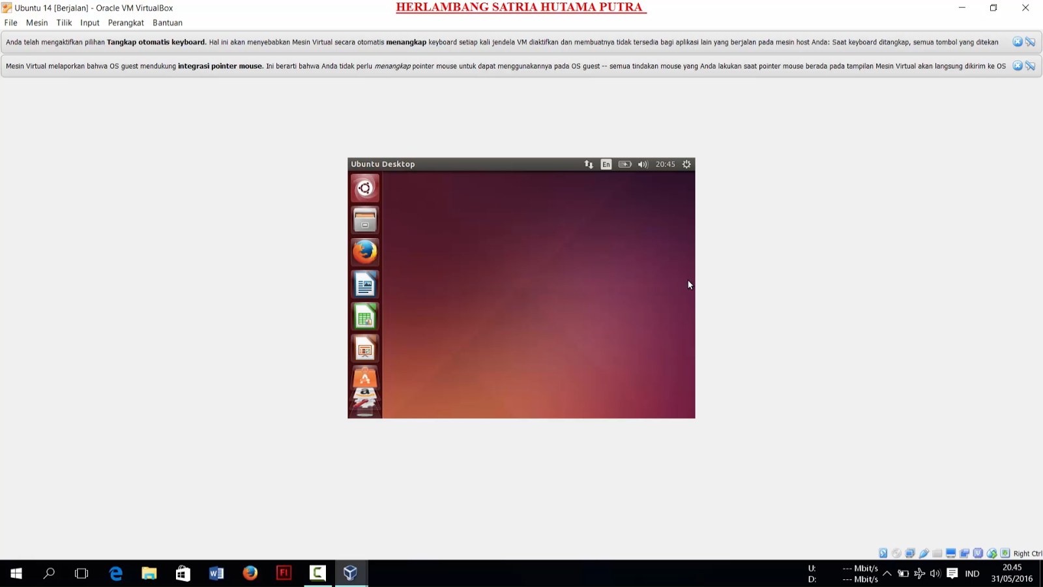Screen dimensions: 1043x587
Task: Open the Files manager in Ubuntu launcher
Action: [x=365, y=220]
